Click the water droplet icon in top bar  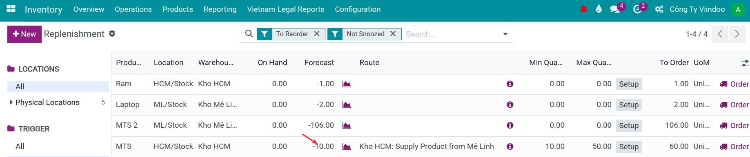[599, 9]
